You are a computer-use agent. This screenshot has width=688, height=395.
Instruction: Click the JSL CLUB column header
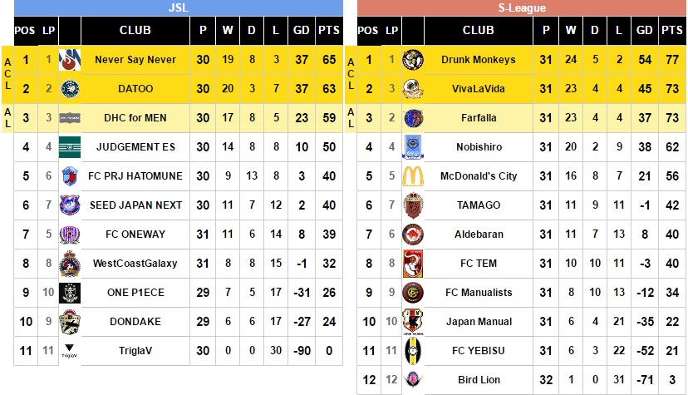[x=135, y=31]
